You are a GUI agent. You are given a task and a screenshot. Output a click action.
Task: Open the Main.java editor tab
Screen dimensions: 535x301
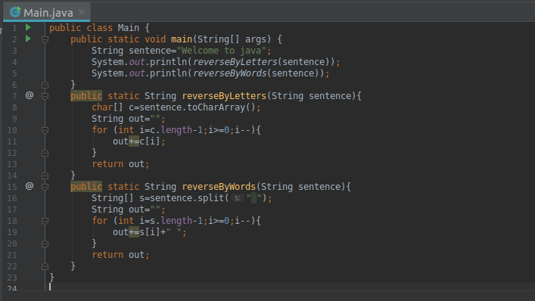(x=47, y=13)
